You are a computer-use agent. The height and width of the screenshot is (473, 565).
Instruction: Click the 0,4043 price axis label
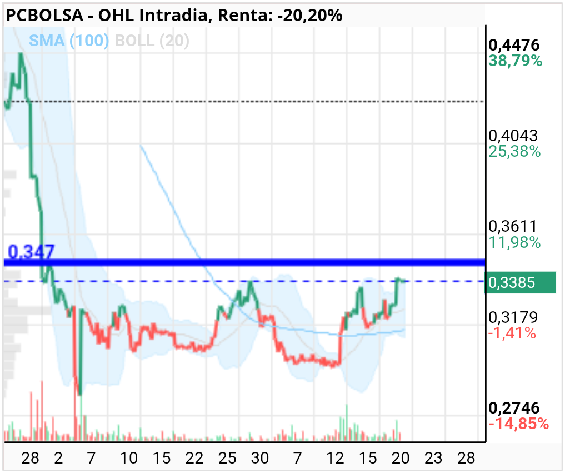[x=513, y=136]
